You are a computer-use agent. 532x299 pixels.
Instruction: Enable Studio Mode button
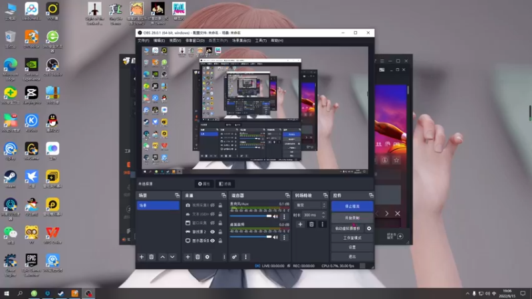[352, 238]
